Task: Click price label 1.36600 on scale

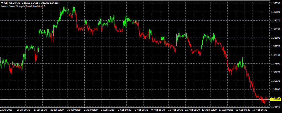Action: pyautogui.click(x=275, y=90)
